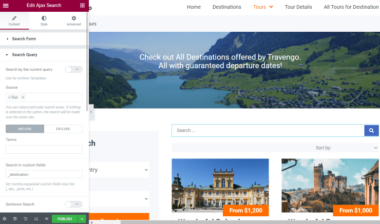Image resolution: width=380 pixels, height=224 pixels.
Task: Open the Destinations menu item
Action: point(227,7)
